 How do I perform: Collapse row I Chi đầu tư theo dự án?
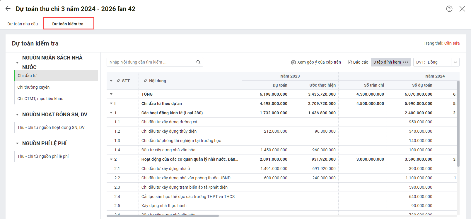click(x=111, y=104)
